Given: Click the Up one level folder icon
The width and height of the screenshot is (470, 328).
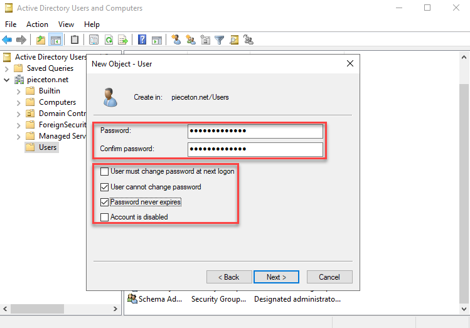Looking at the screenshot, I should [40, 40].
